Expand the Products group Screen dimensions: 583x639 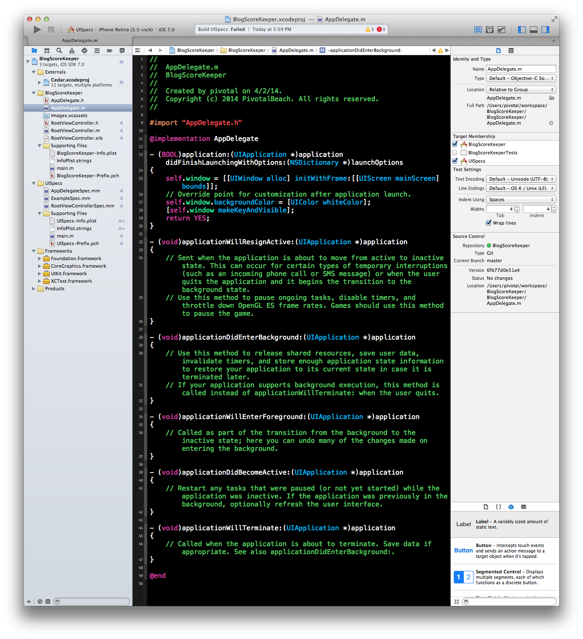[x=34, y=289]
